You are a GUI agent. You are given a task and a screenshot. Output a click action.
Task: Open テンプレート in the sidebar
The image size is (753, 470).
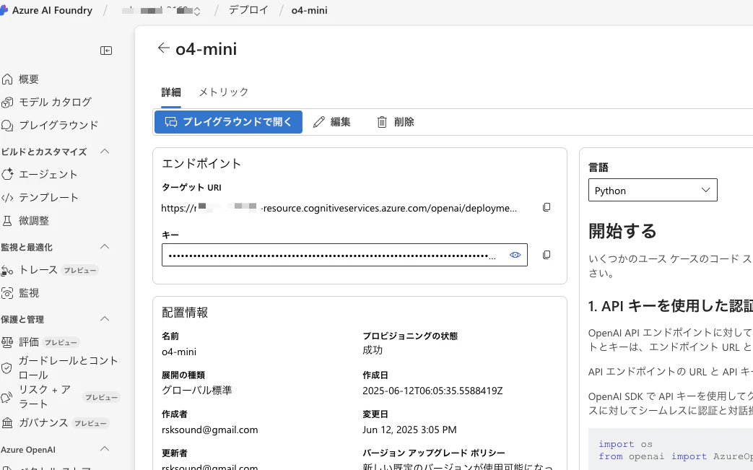(x=48, y=197)
